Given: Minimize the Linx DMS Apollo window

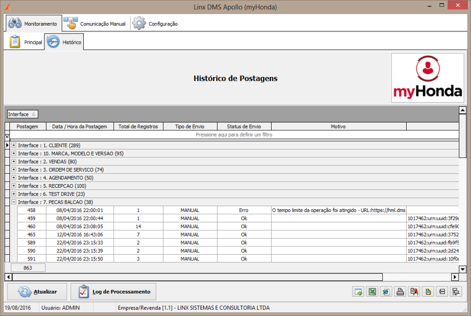Looking at the screenshot, I should click(430, 5).
